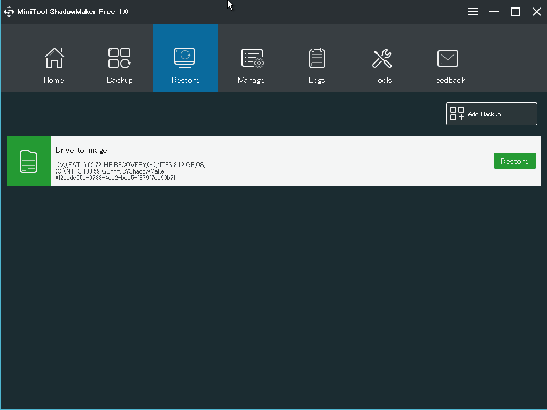
Task: Maximize the ShadowMaker window
Action: (x=515, y=12)
